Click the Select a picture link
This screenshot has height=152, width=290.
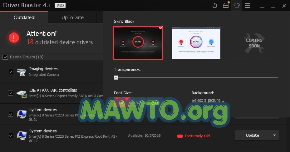208,100
